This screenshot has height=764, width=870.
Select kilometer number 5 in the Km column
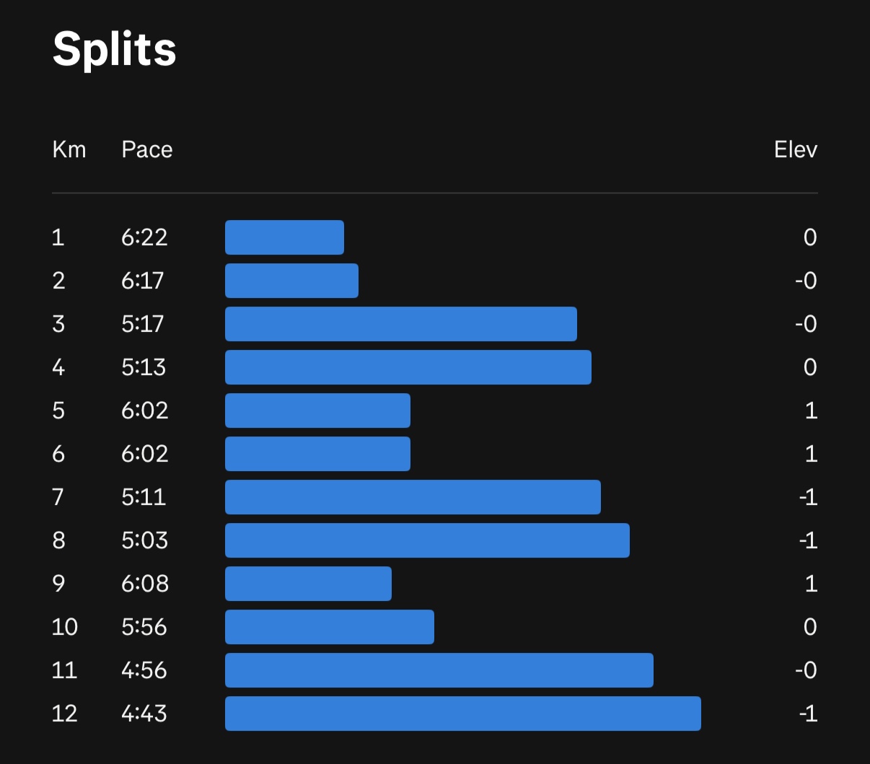click(58, 410)
